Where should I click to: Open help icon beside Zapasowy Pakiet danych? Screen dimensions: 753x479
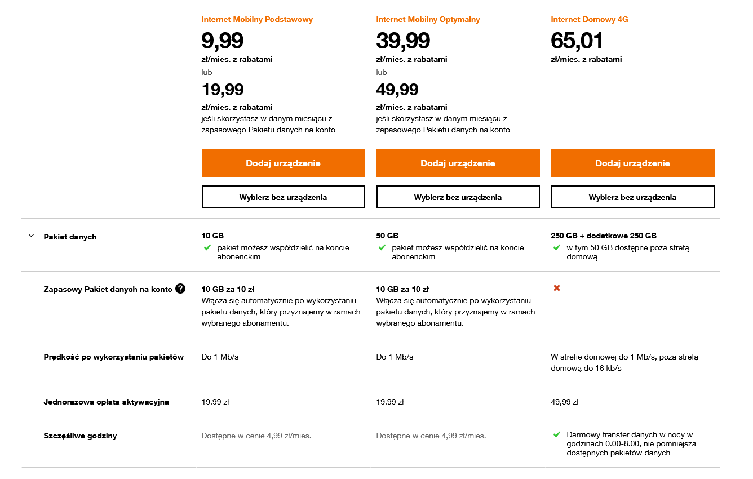(x=180, y=289)
